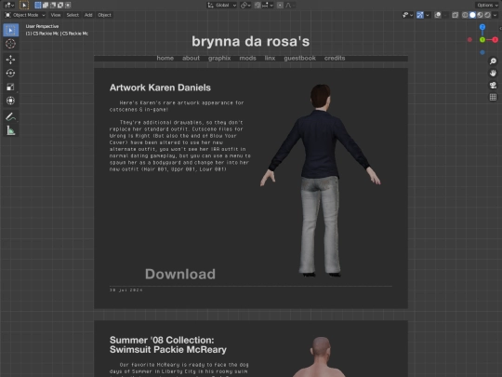The image size is (502, 377).
Task: Click the pan hand viewport button
Action: [493, 74]
